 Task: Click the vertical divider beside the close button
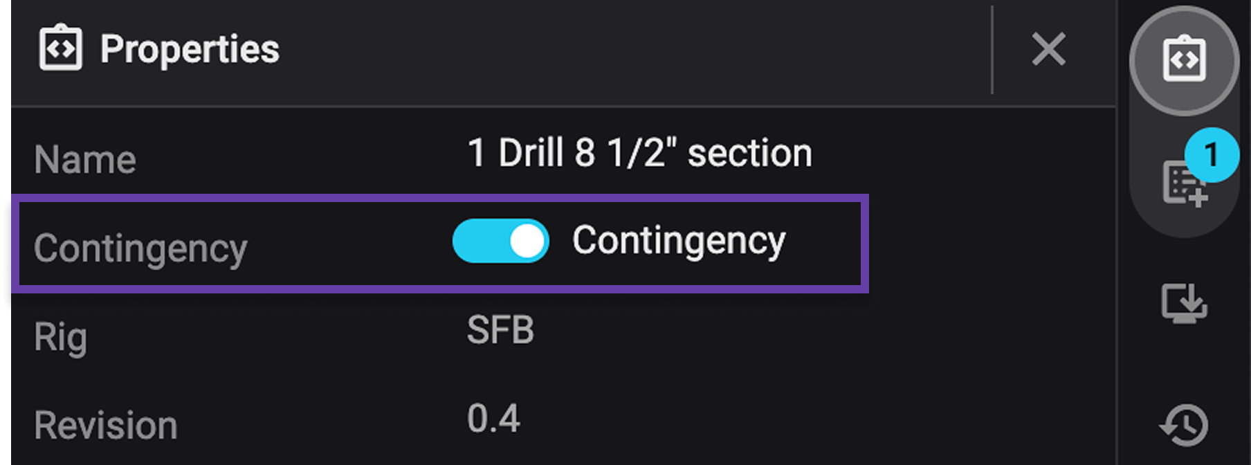pos(992,50)
